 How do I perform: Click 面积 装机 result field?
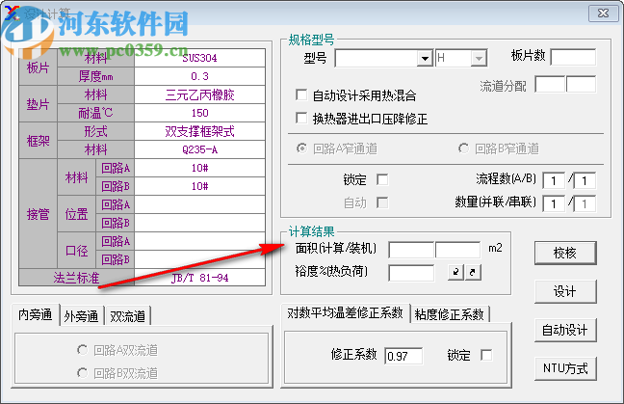(458, 250)
